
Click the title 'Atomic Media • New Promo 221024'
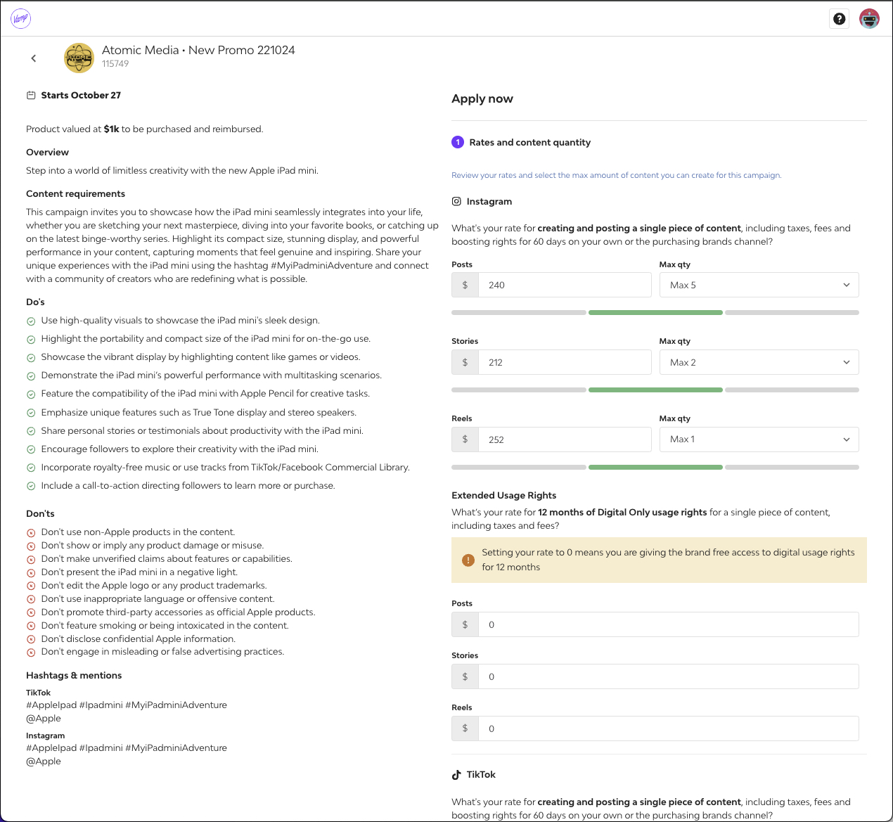pyautogui.click(x=198, y=50)
